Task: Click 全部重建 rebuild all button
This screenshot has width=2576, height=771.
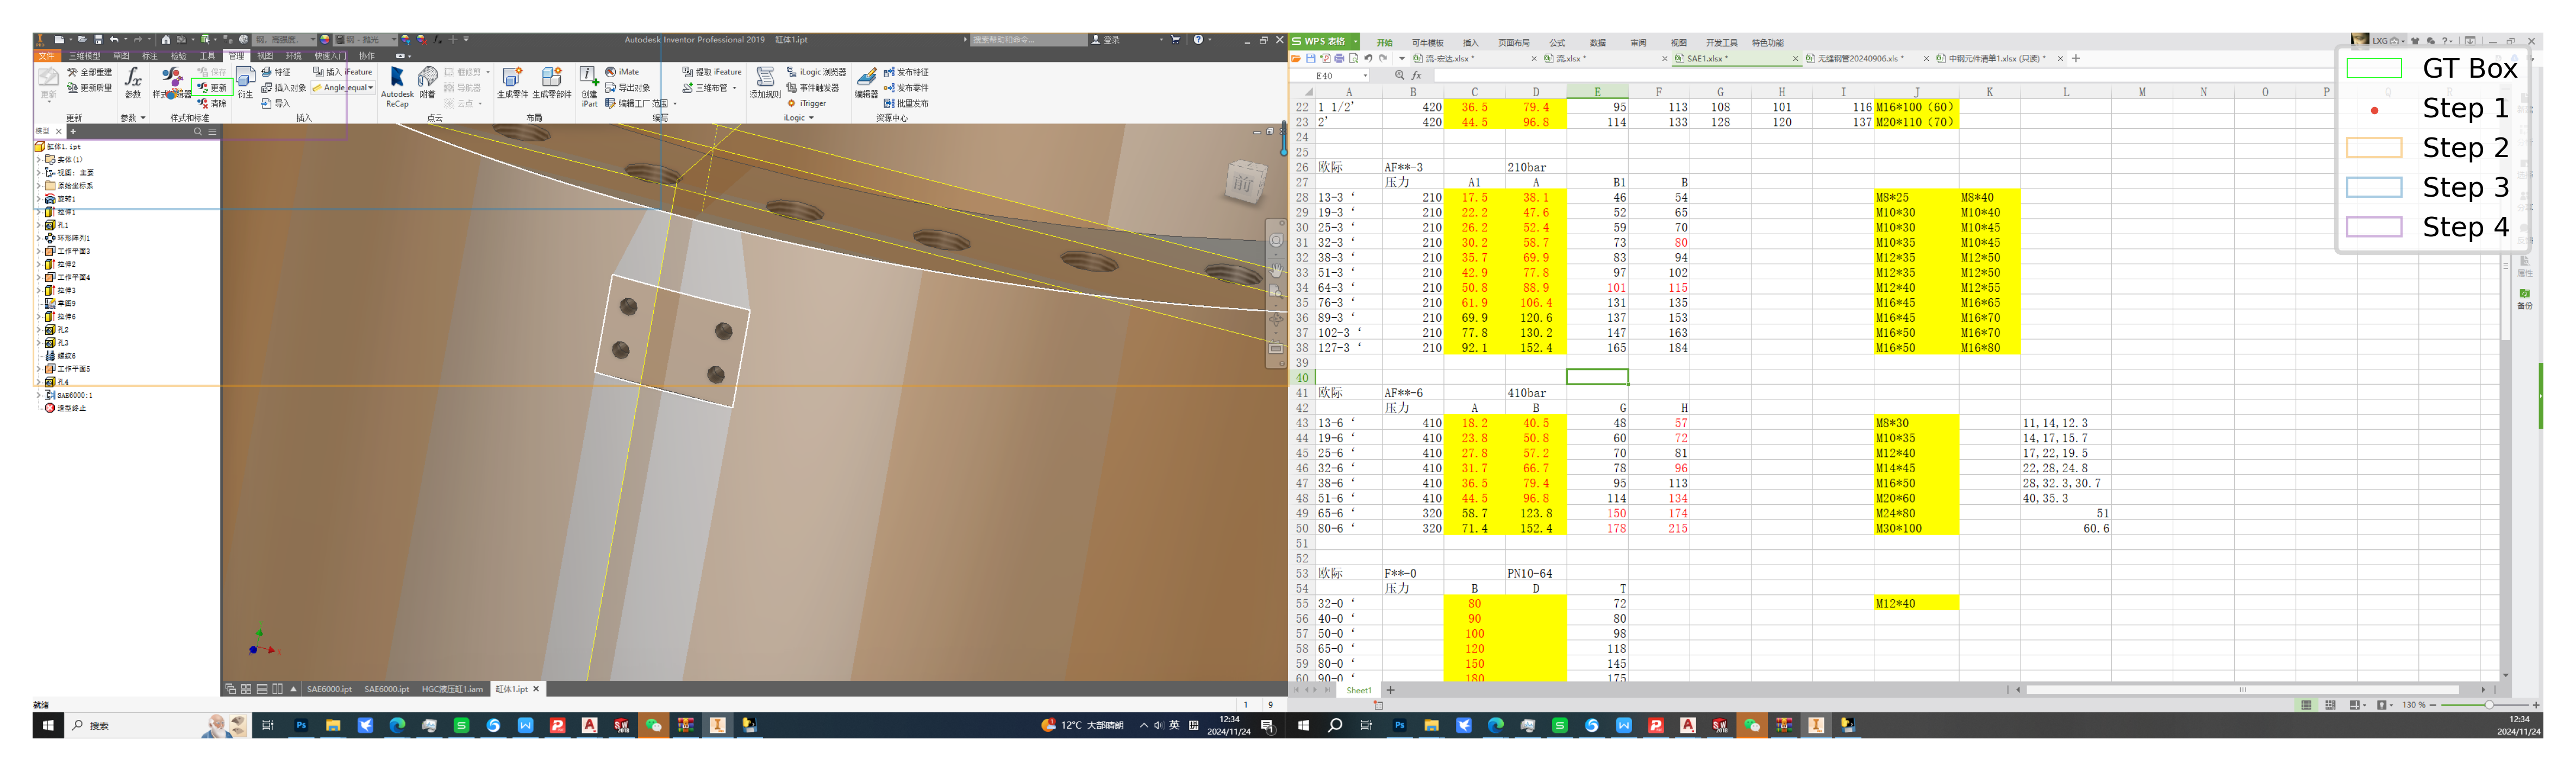Action: [x=90, y=72]
